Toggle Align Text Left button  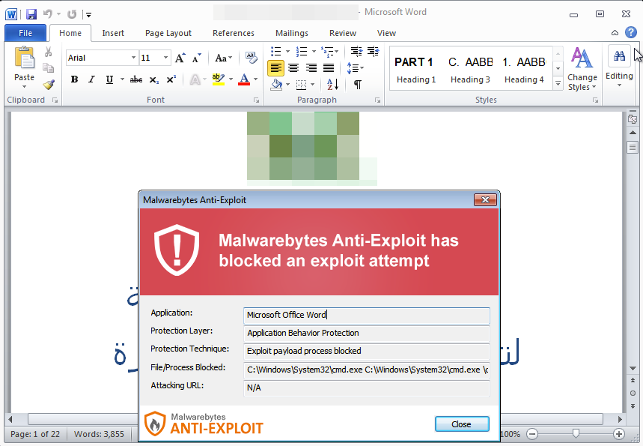pos(276,67)
